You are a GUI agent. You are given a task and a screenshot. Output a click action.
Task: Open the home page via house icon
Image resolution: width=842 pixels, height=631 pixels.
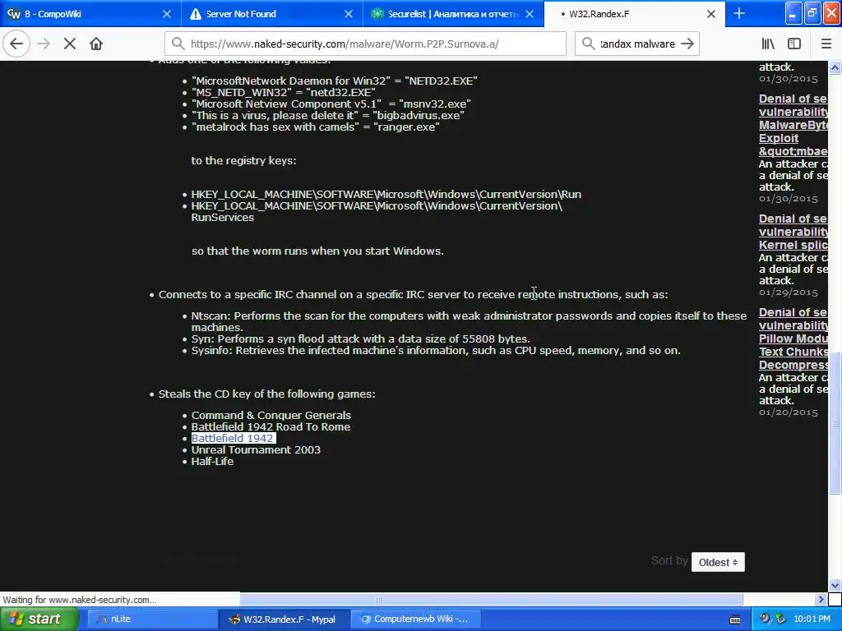coord(96,44)
